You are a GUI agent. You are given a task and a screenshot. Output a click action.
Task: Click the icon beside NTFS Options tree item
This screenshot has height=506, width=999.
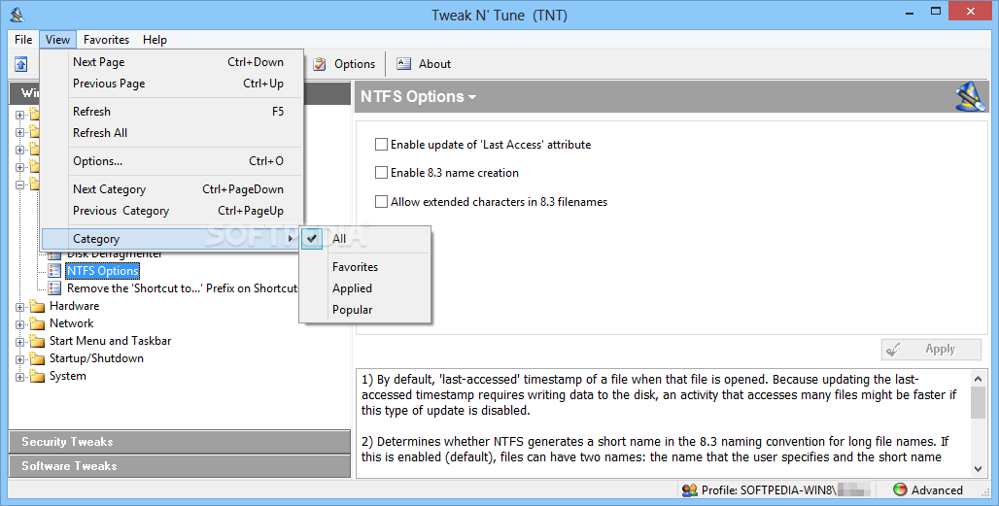click(54, 271)
